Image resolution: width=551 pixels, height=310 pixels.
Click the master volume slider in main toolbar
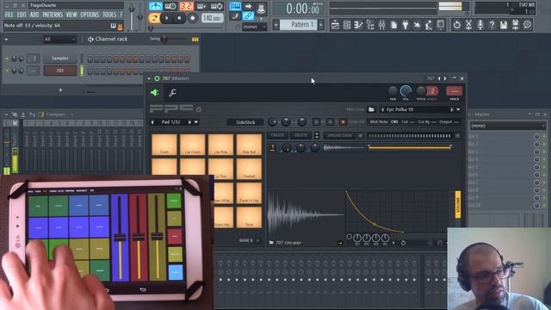click(x=132, y=17)
